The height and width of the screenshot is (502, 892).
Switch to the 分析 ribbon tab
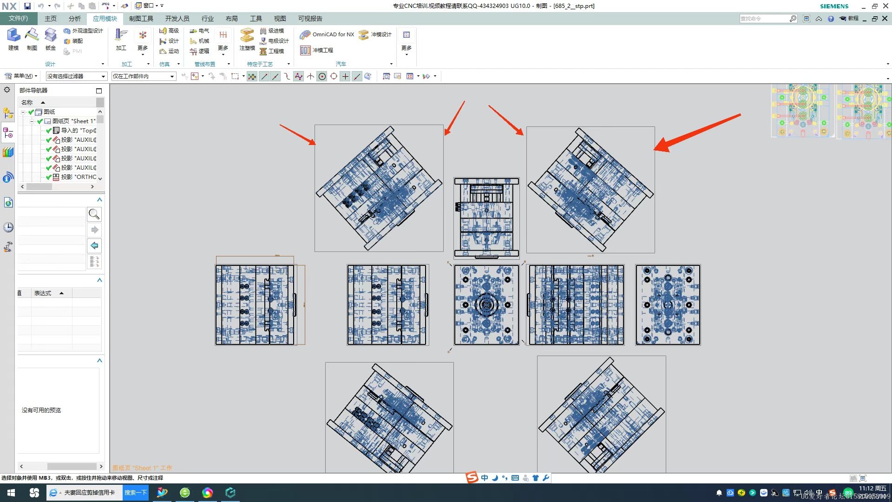tap(75, 19)
